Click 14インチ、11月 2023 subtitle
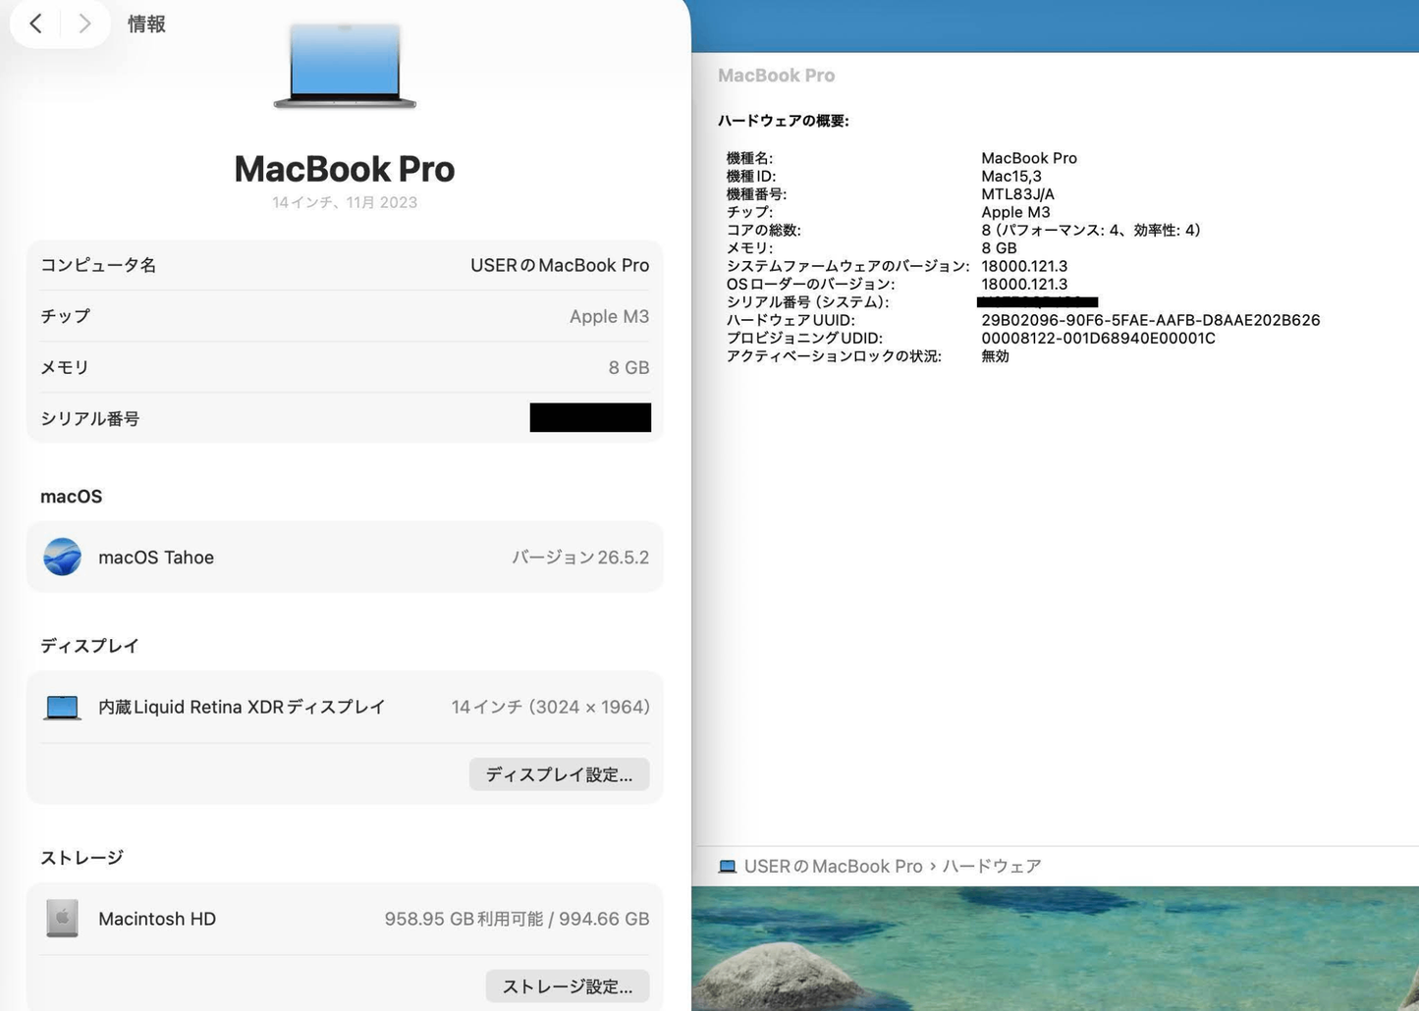This screenshot has width=1419, height=1011. 345,202
